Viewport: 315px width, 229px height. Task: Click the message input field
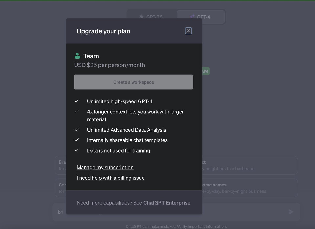[x=236, y=212]
